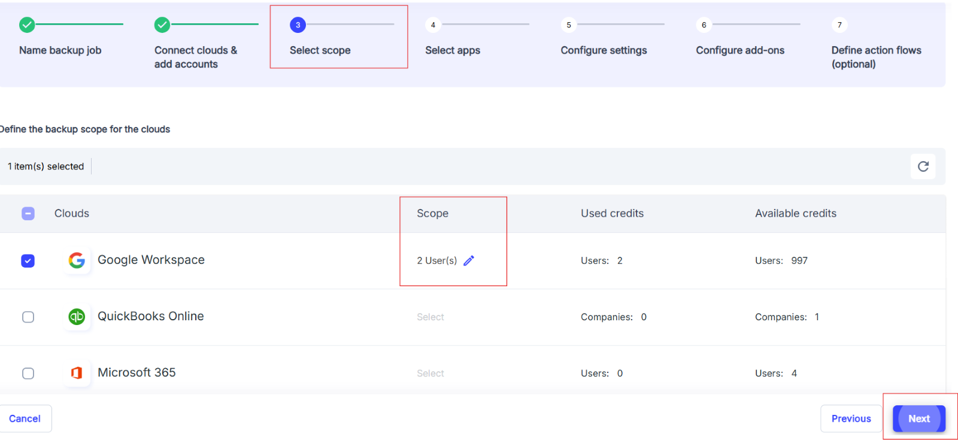Viewport: 958px width, 440px height.
Task: Click the 1 item(s) selected text
Action: 46,166
